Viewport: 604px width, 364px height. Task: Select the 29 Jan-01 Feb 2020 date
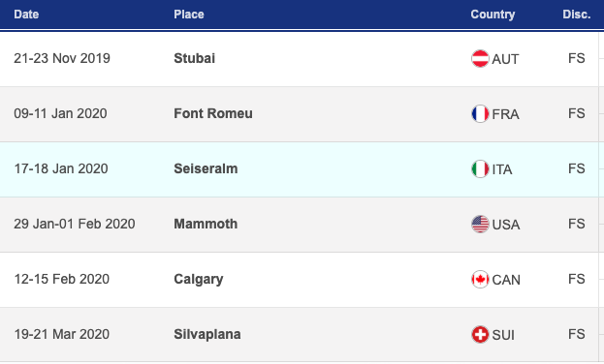[x=75, y=224]
